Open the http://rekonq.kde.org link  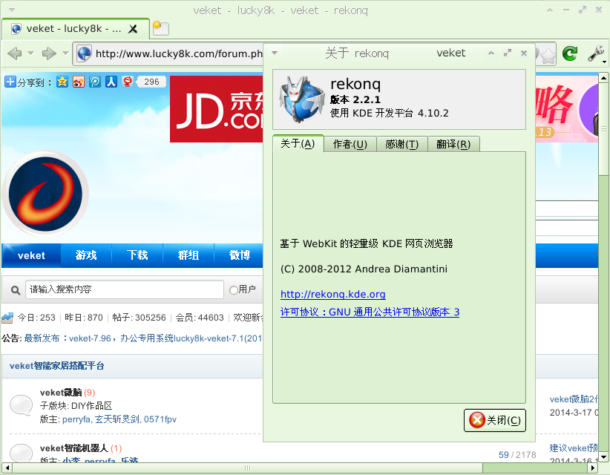point(333,294)
